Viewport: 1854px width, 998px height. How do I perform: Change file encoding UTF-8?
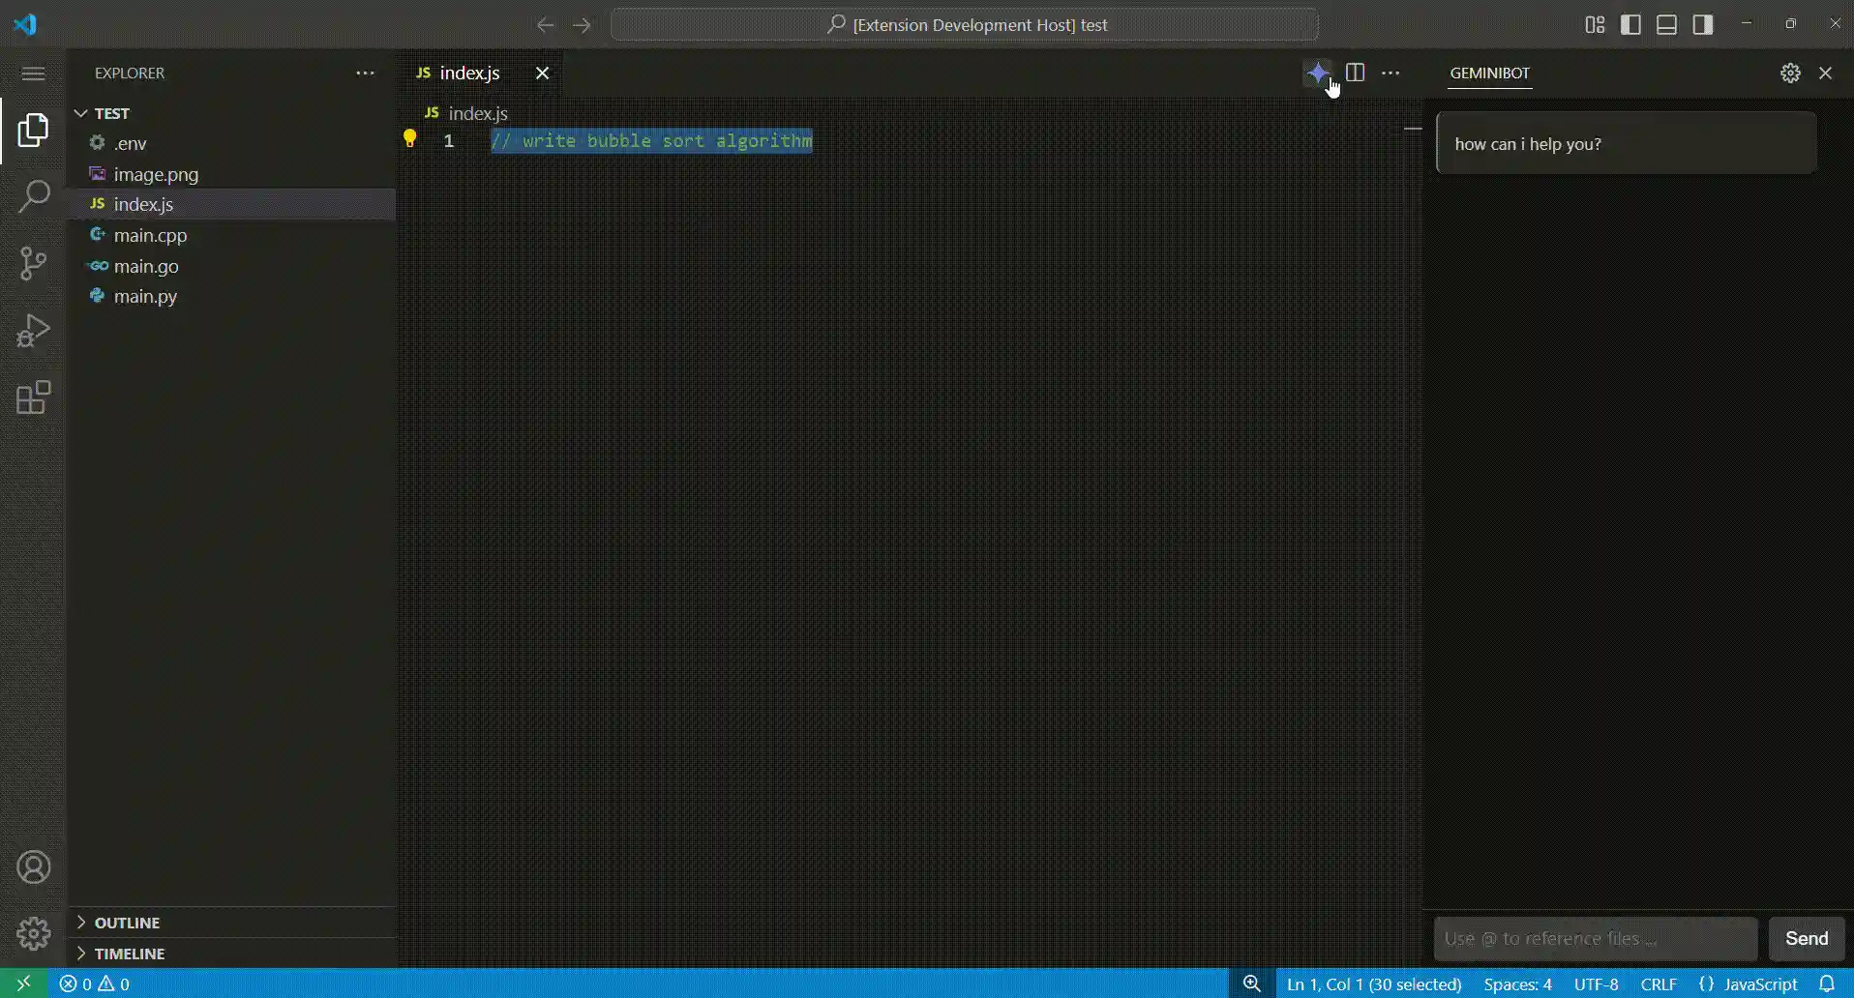(x=1597, y=983)
